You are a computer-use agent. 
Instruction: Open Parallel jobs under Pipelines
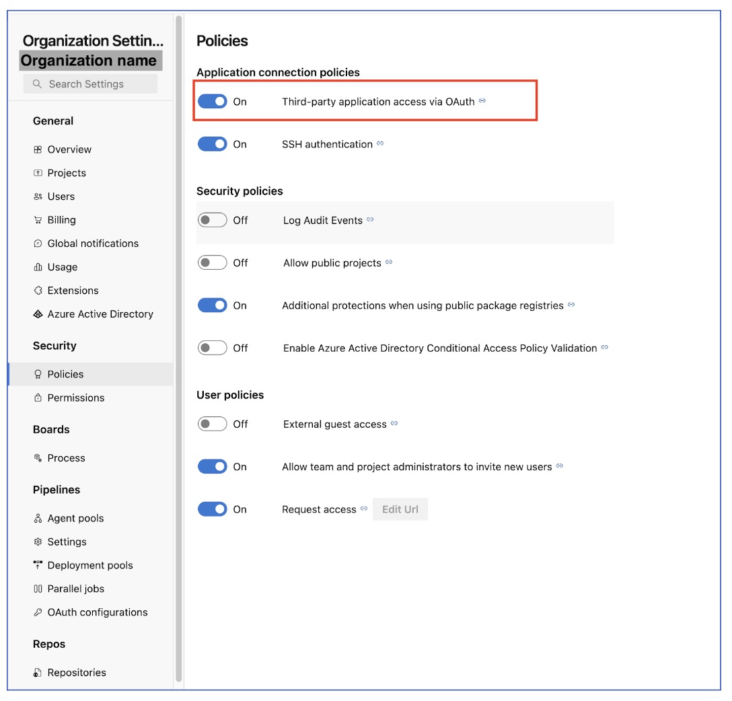[x=91, y=589]
